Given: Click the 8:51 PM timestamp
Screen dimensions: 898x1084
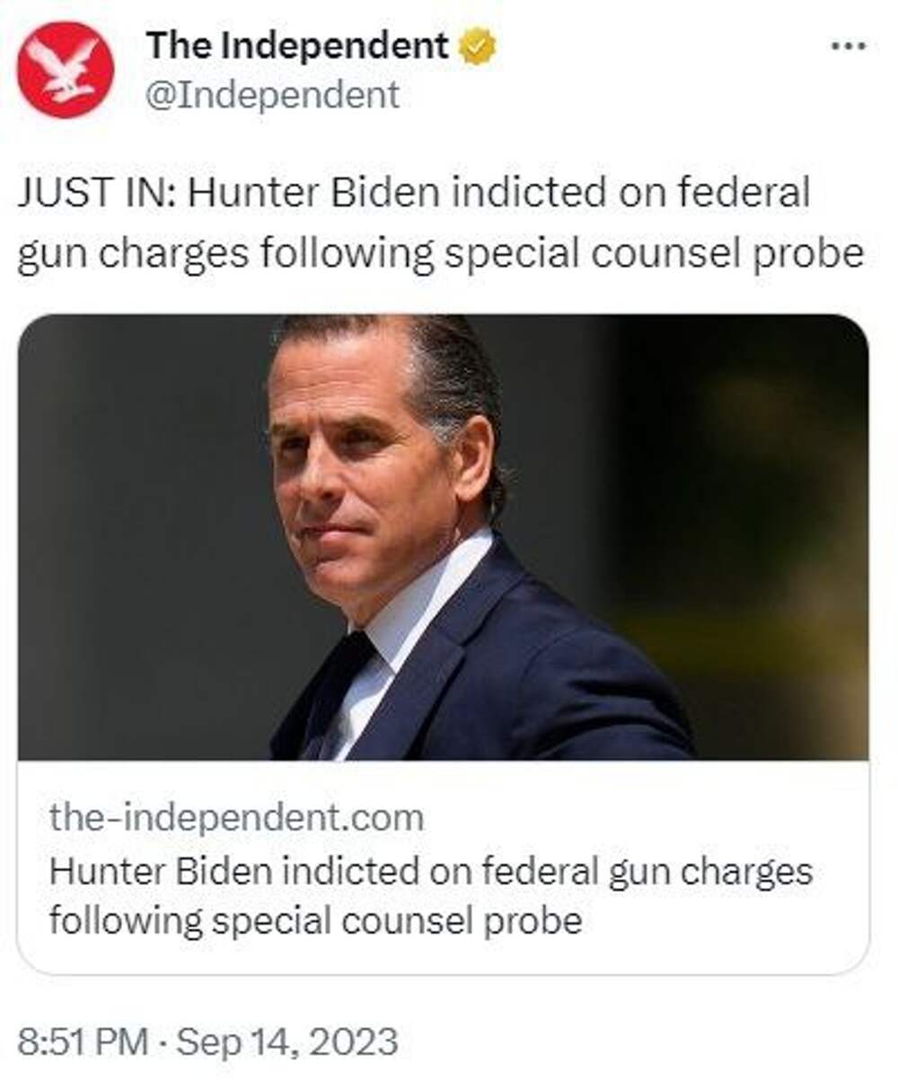Looking at the screenshot, I should (83, 1042).
